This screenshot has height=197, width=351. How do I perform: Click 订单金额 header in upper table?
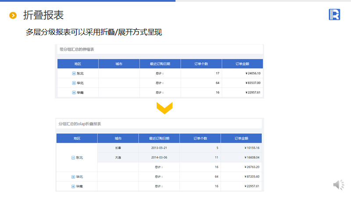point(242,64)
